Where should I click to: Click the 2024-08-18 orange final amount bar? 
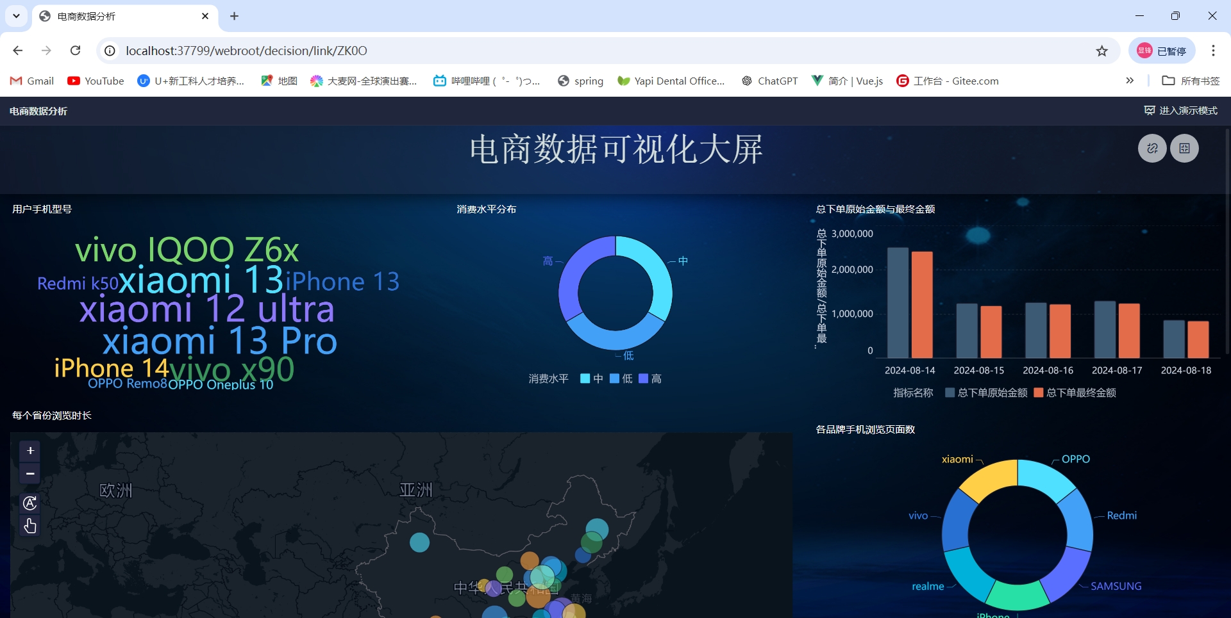[1198, 339]
